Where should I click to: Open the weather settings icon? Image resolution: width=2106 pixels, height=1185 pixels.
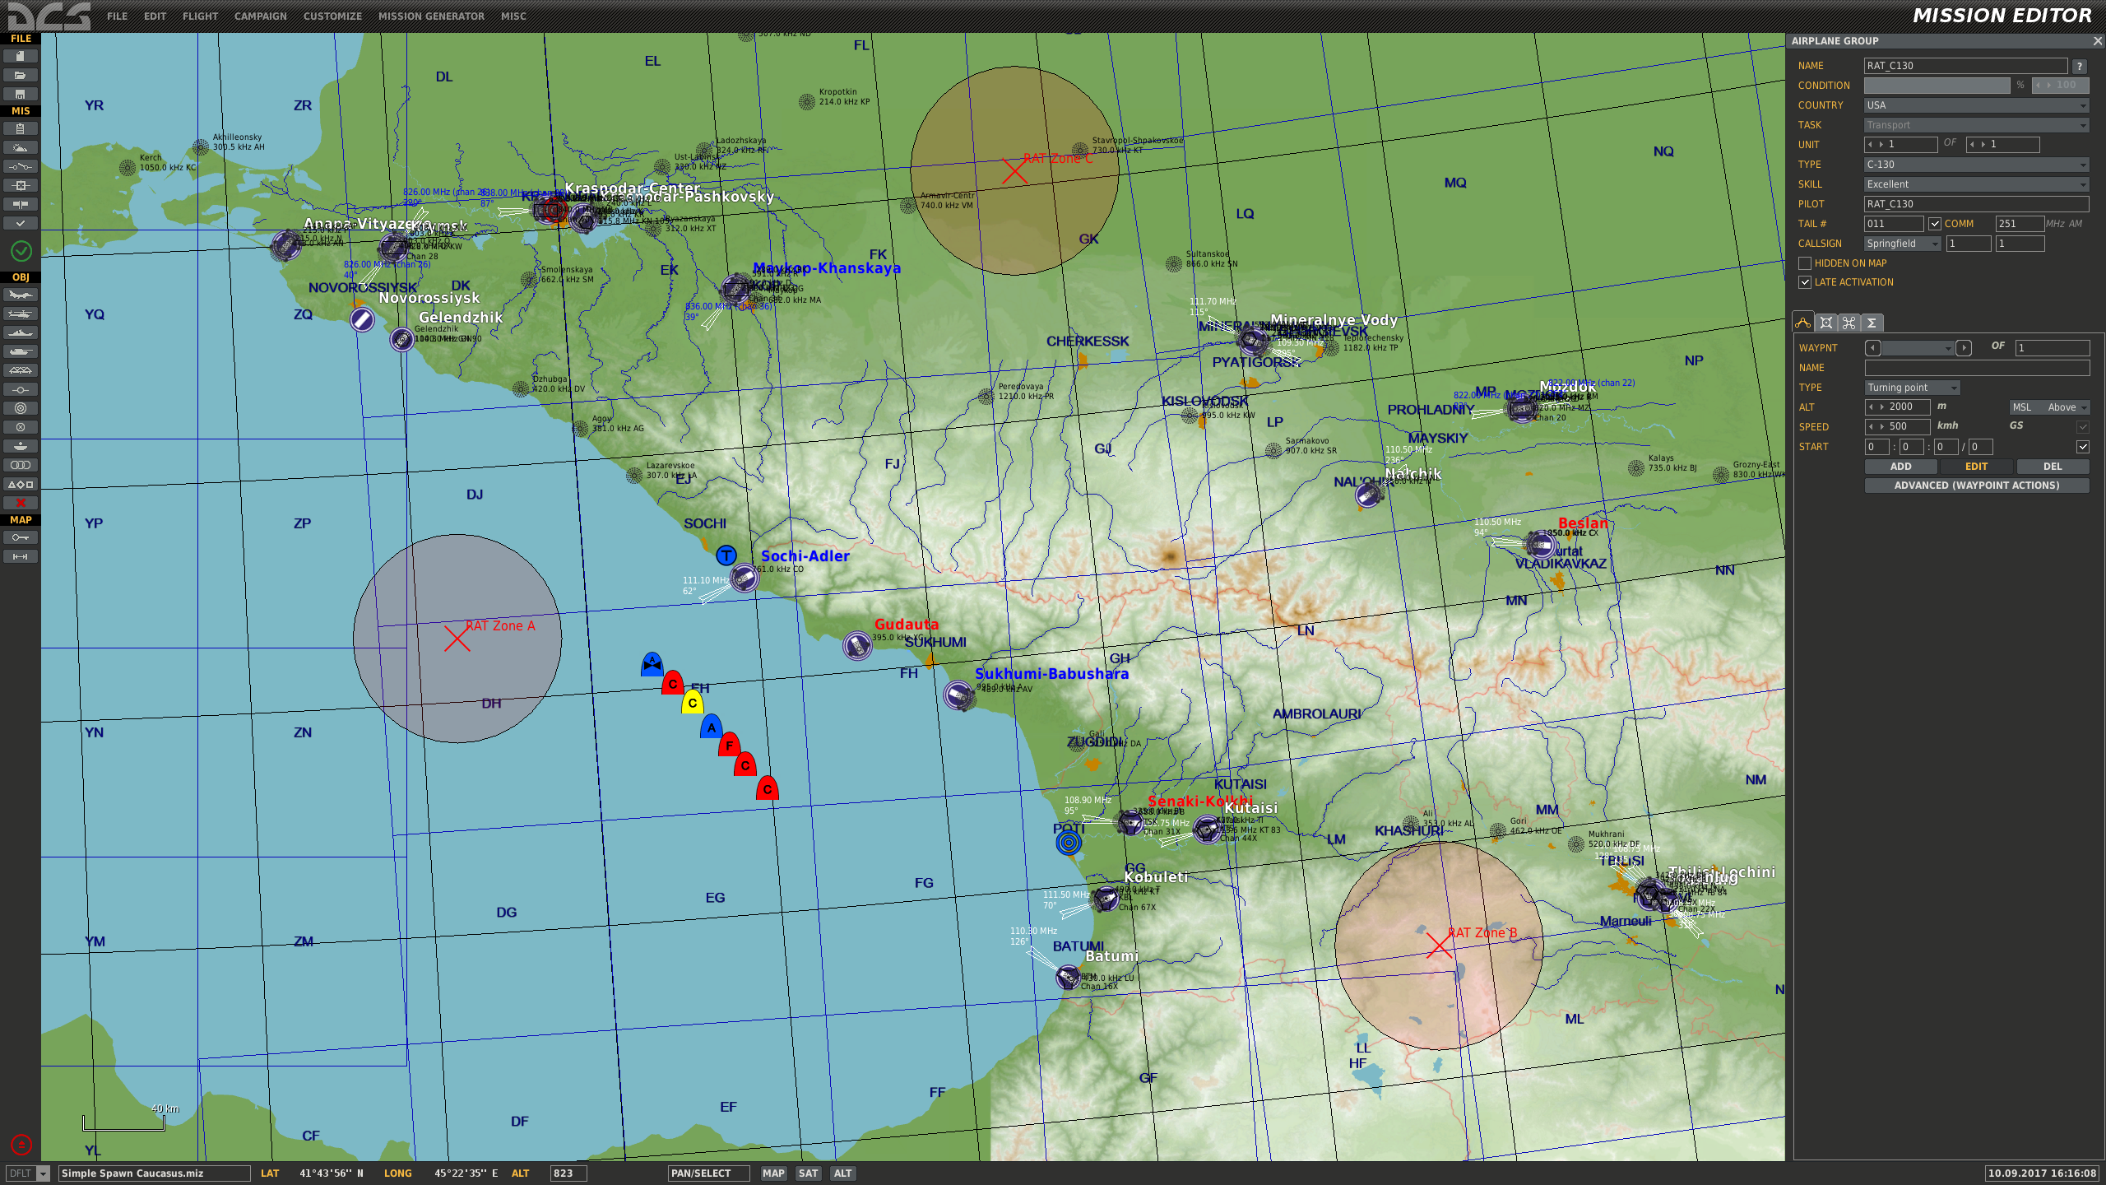point(21,148)
